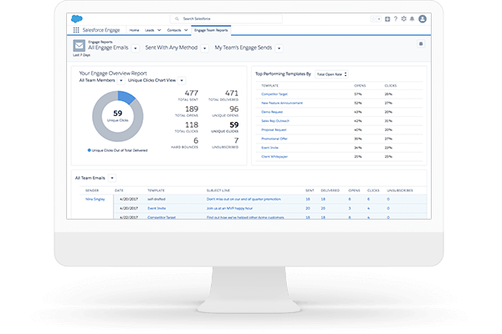Open the Home tab

pos(134,29)
